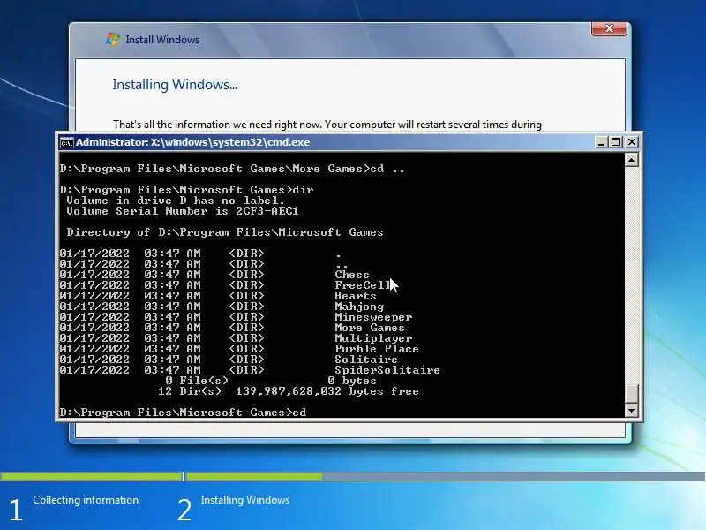
Task: Click the 'That's all the information we need' text
Action: (327, 125)
